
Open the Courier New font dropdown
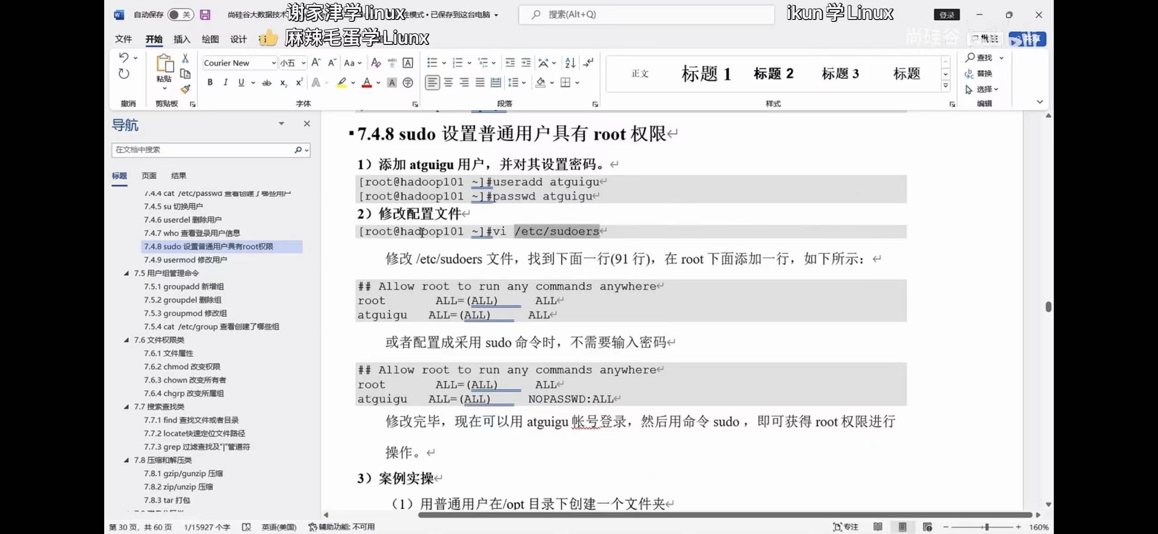click(274, 63)
